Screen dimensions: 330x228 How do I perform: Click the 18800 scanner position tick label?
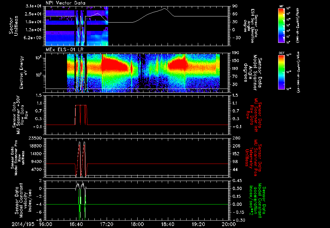[35, 146]
